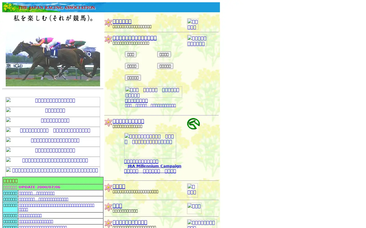Viewport: 366px width, 228px height.
Task: Click the green JRA logo icon
Action: 193,124
